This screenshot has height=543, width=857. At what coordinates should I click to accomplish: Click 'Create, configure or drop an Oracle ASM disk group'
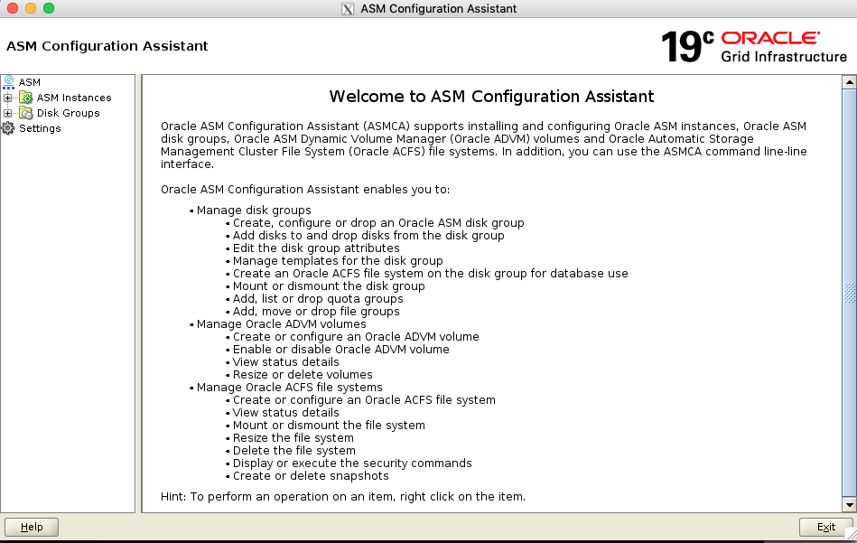tap(378, 222)
